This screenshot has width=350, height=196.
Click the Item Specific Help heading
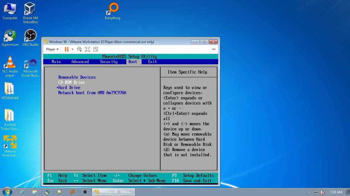tap(187, 72)
